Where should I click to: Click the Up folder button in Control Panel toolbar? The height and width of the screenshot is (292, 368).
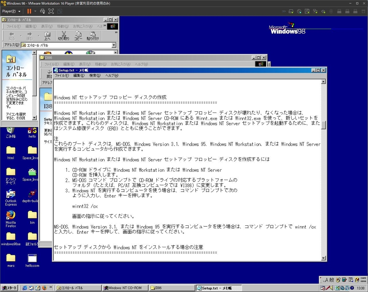47,36
